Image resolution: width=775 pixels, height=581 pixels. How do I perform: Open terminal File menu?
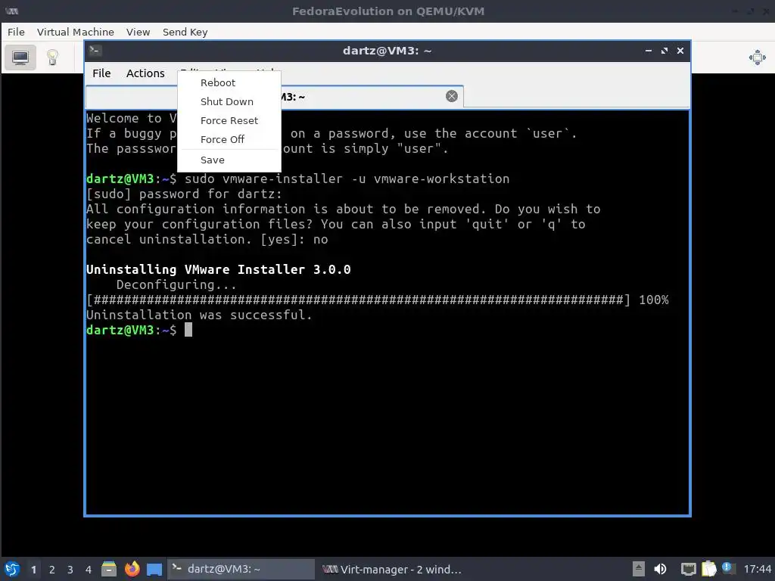click(101, 73)
